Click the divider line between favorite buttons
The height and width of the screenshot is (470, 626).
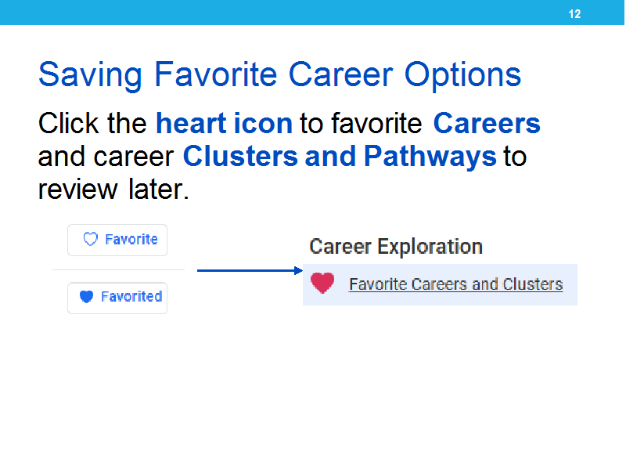[119, 269]
